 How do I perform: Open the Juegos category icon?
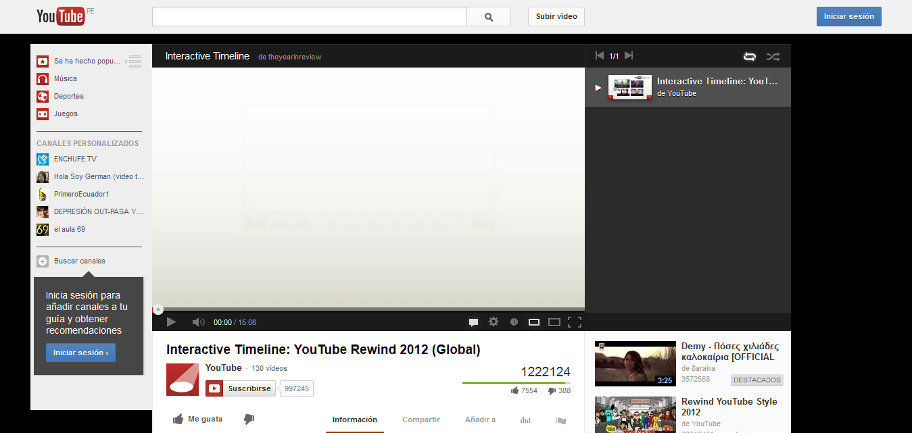(x=43, y=113)
